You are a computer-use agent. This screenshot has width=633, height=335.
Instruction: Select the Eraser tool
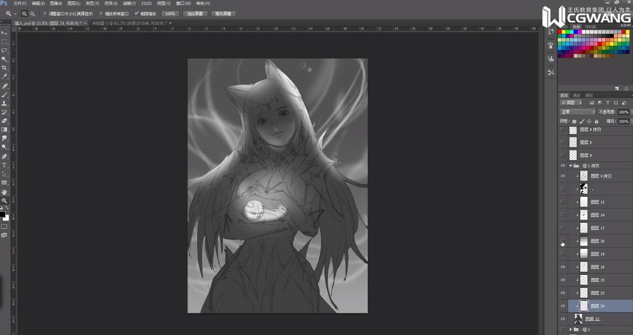(4, 121)
